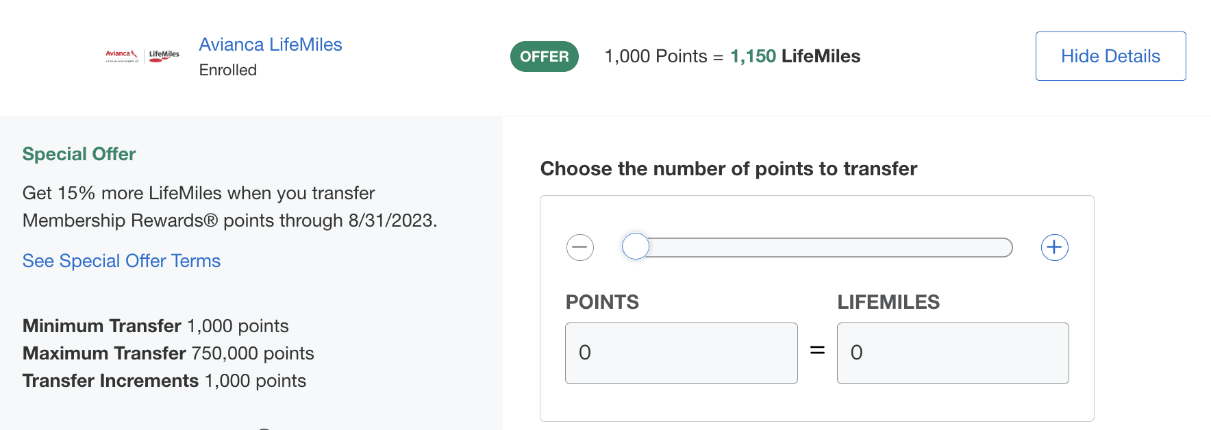Select the circular slider thumb
Image resolution: width=1211 pixels, height=430 pixels.
pyautogui.click(x=636, y=246)
